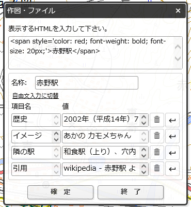
Task: Click into the HTML text area
Action: pyautogui.click(x=95, y=53)
